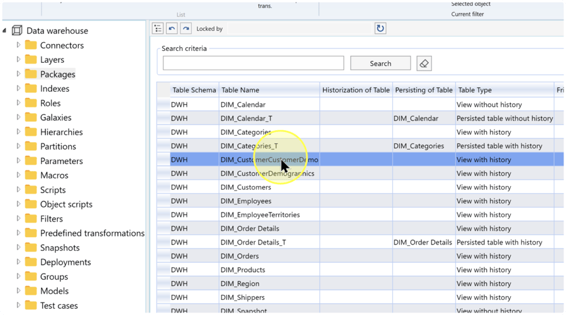Click the Galaxies folder icon
The width and height of the screenshot is (566, 315).
[x=31, y=118]
